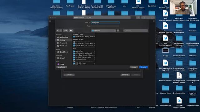Select Desktop in the Favorites sidebar
200x112 pixels.
(64, 40)
